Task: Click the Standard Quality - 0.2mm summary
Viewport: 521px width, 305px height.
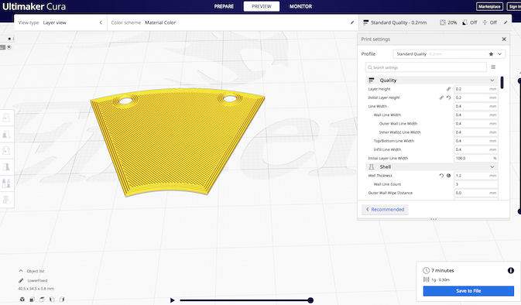Action: tap(399, 22)
